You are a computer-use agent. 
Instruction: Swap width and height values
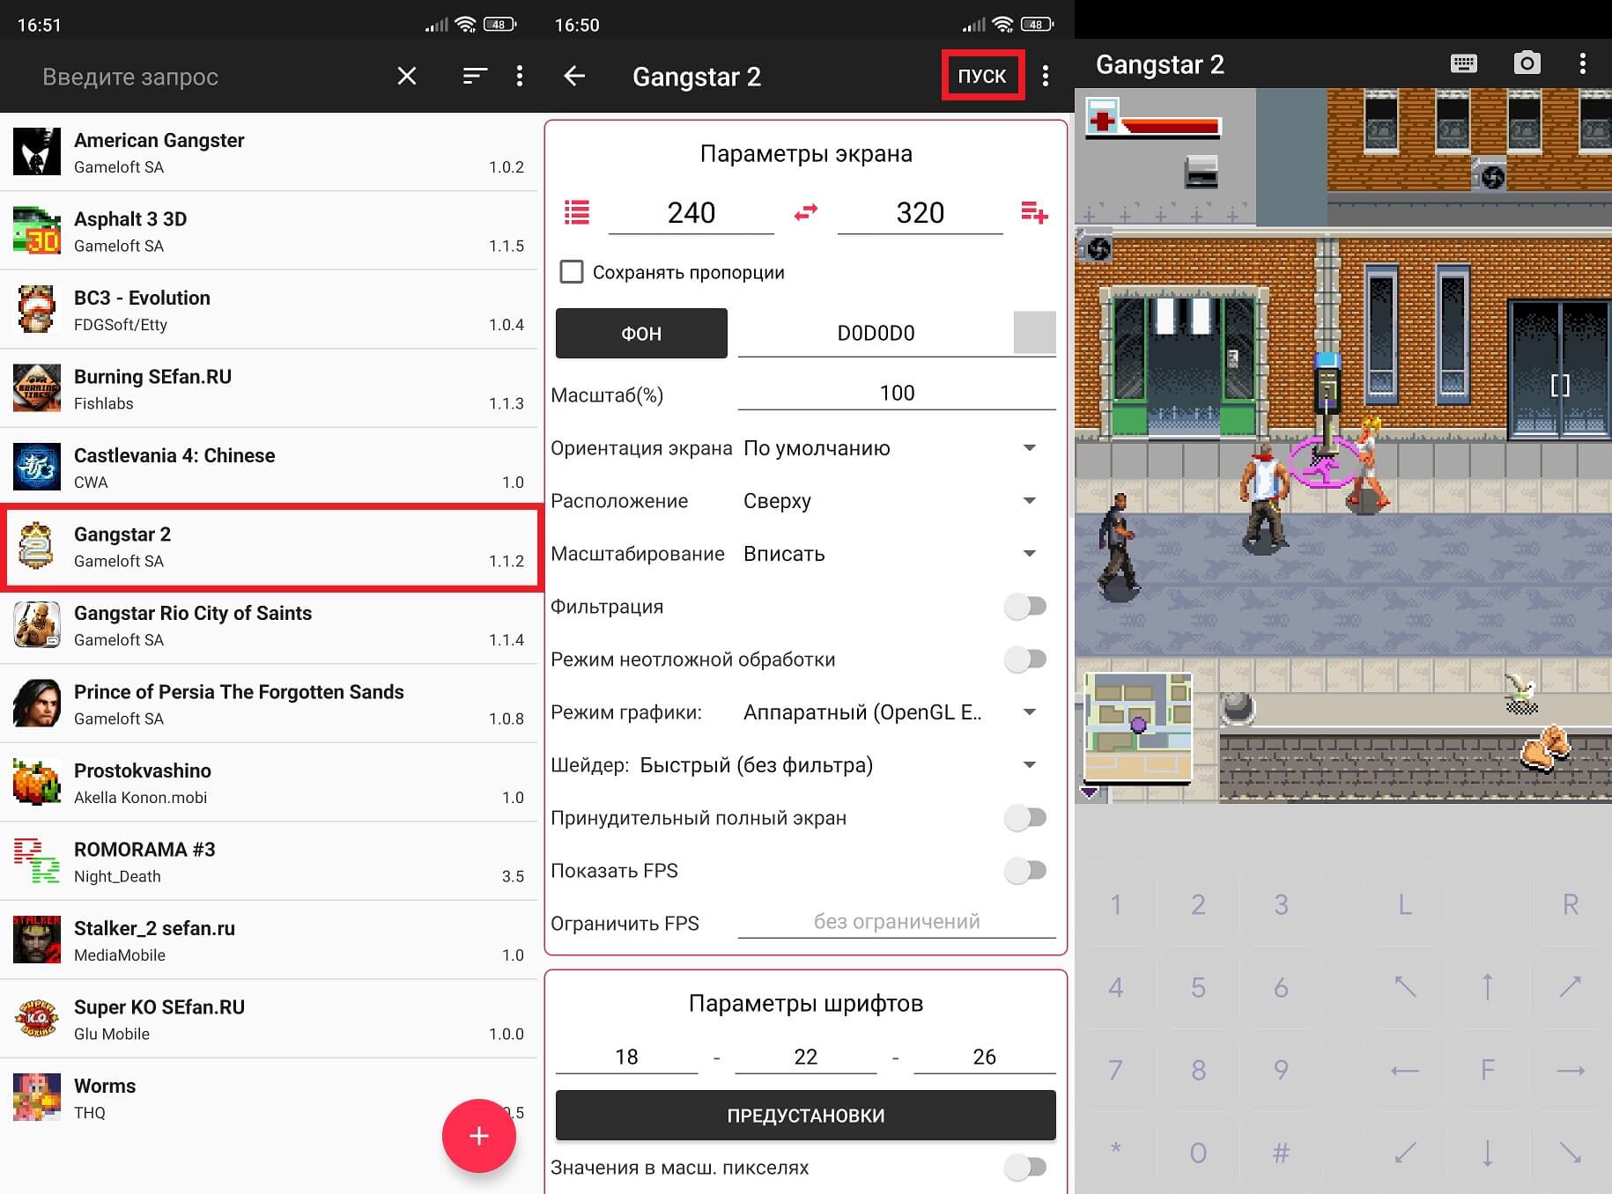(x=806, y=212)
